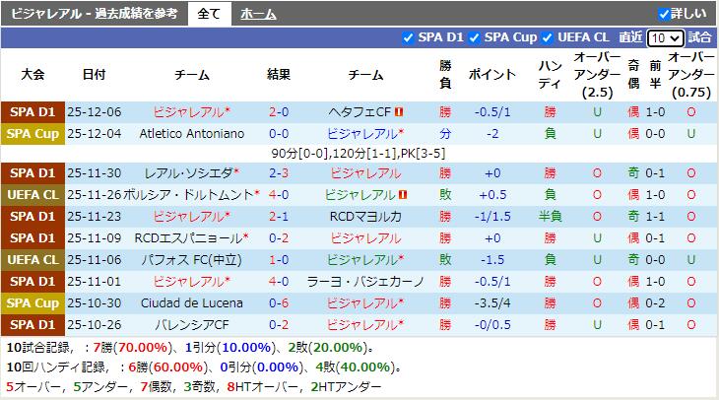This screenshot has height=400, width=719.
Task: Open the 2-0 score against ヘタフェCF
Action: [279, 112]
